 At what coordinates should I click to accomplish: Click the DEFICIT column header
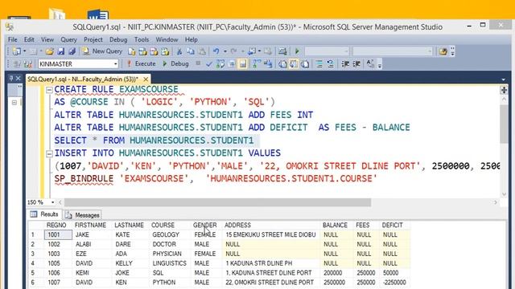(392, 225)
